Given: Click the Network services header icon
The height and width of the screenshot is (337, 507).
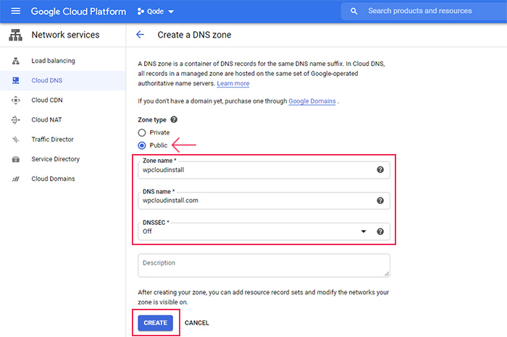Looking at the screenshot, I should (15, 35).
